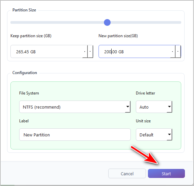Click the Drive letter dropdown arrow
The width and height of the screenshot is (194, 186).
tap(169, 107)
